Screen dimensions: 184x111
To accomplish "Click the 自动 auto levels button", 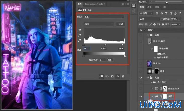I will tap(121, 24).
